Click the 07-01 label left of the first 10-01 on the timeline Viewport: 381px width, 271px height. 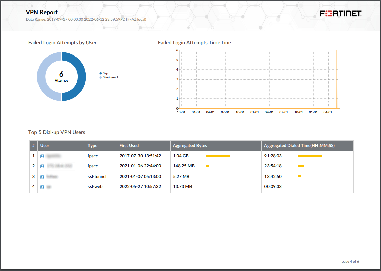[x=225, y=112]
